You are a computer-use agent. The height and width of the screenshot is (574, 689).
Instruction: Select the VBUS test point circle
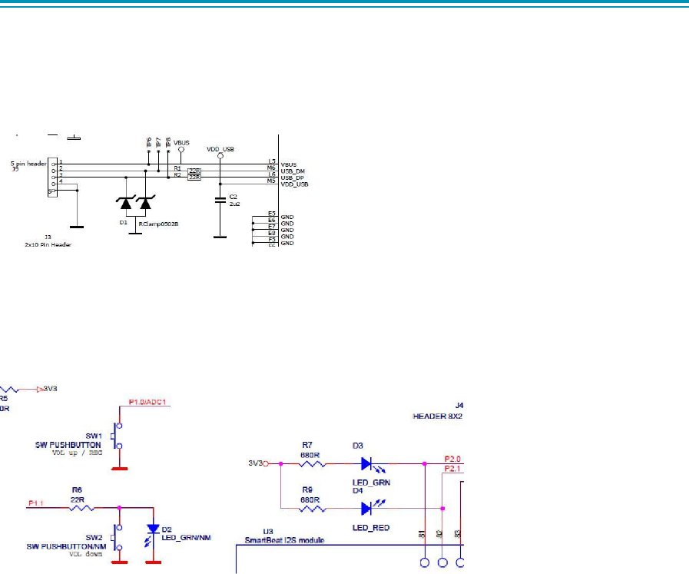(x=181, y=149)
